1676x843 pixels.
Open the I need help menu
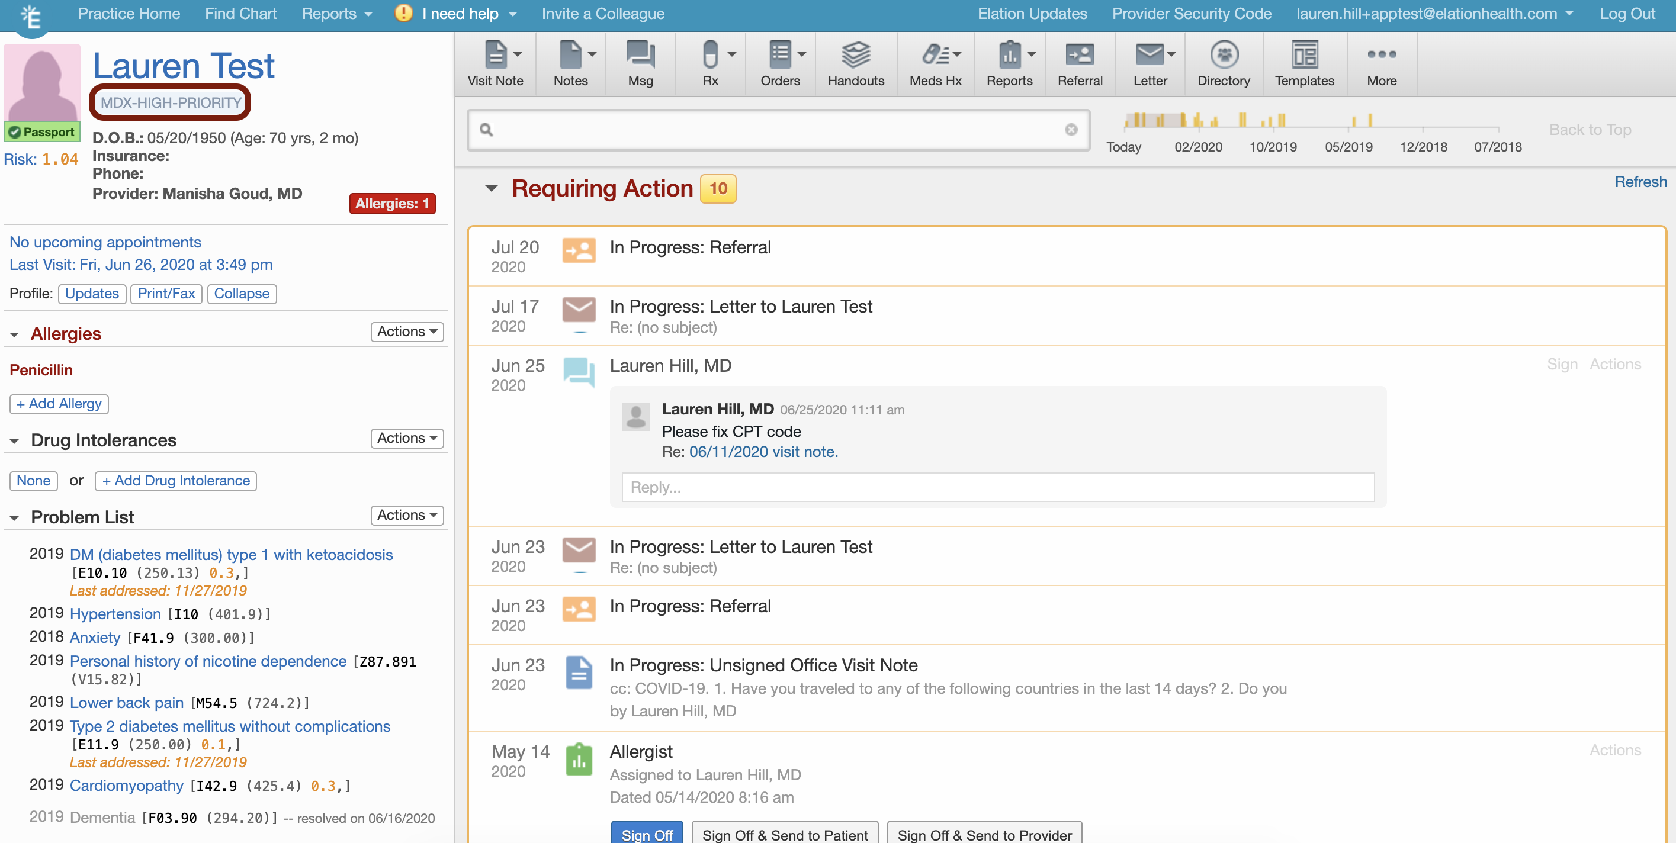pos(460,14)
